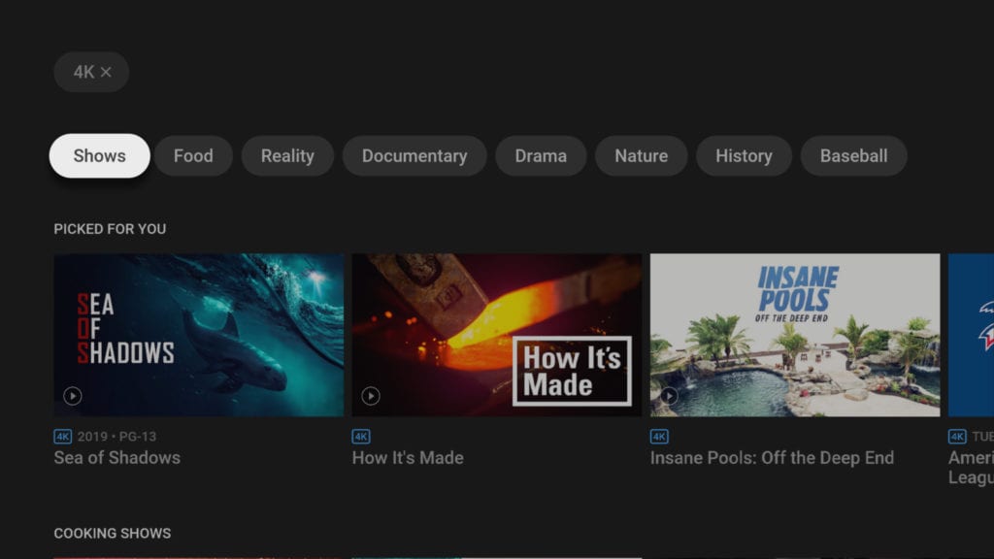
Task: Open Insane Pools: Off the Deep End title
Action: [x=772, y=458]
